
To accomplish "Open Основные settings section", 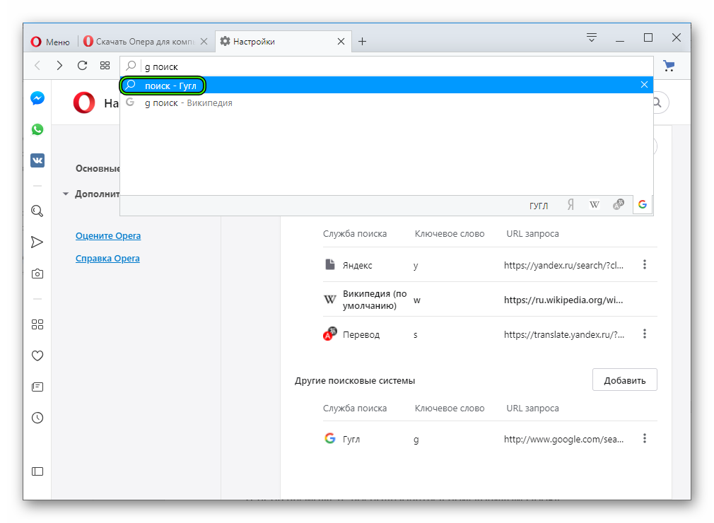I will 98,168.
